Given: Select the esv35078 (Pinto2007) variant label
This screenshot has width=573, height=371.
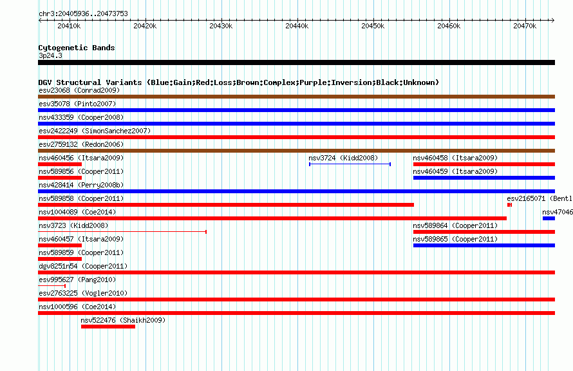Looking at the screenshot, I should 77,104.
